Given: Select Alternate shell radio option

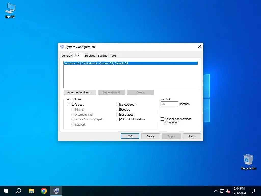Looking at the screenshot, I should tap(73, 115).
